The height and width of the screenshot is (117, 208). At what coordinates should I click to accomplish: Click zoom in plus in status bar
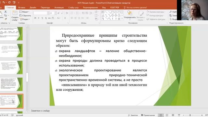(x=202, y=115)
